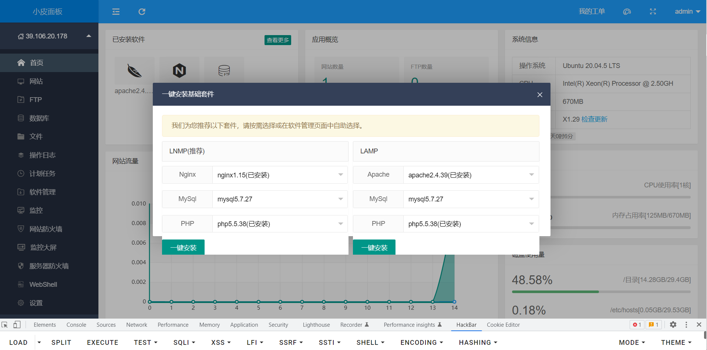
Task: Toggle fullscreen icon in top bar
Action: coord(653,11)
